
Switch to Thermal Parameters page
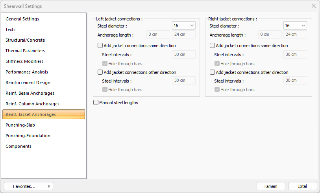25,51
